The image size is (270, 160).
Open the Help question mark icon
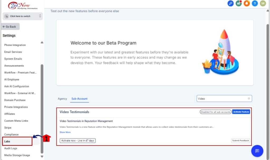point(254,3)
